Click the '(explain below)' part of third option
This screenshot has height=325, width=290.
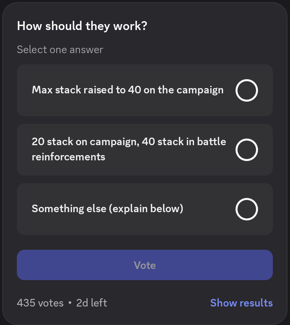click(146, 209)
